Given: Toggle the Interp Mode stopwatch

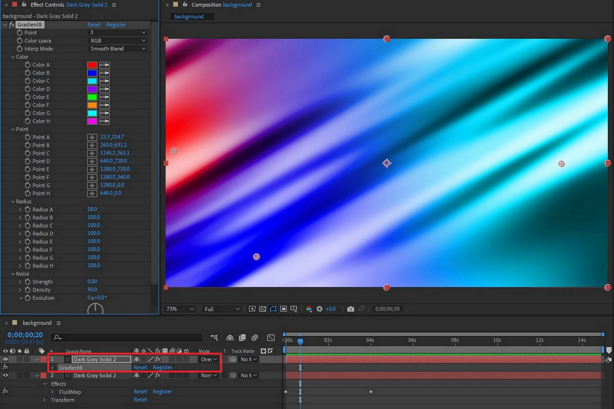Looking at the screenshot, I should click(19, 49).
